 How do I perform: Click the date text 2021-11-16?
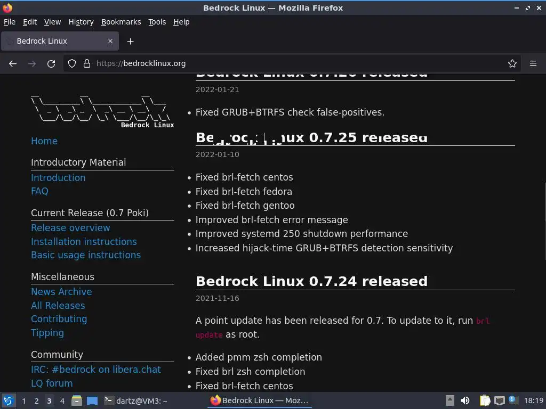pos(218,298)
